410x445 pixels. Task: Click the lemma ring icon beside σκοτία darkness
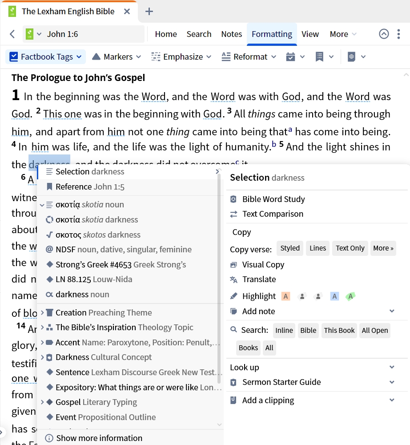click(50, 220)
